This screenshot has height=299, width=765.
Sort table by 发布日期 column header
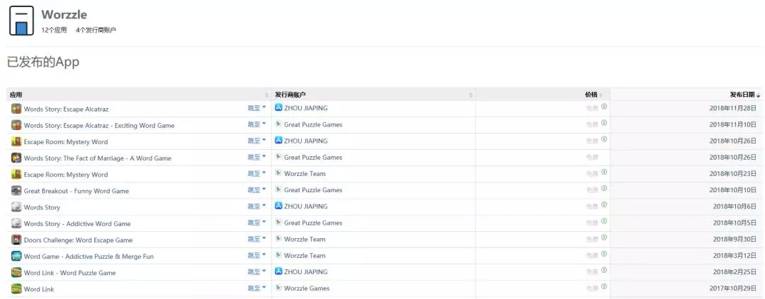click(687, 95)
